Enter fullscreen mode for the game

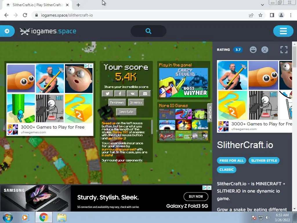(x=284, y=50)
